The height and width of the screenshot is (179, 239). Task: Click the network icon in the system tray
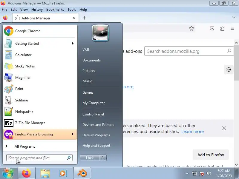pos(194,173)
